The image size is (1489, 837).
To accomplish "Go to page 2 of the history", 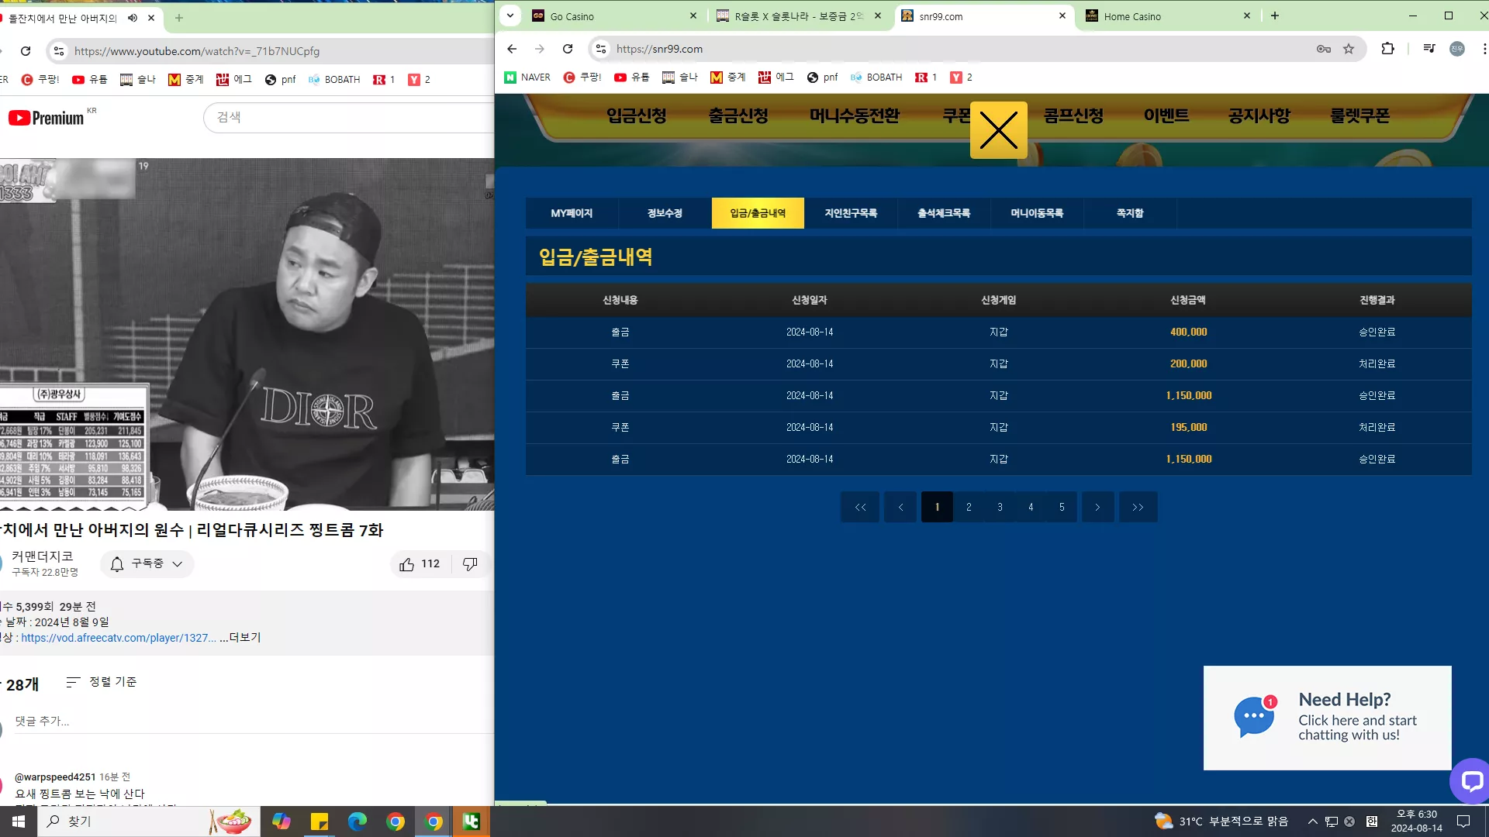I will [x=969, y=507].
